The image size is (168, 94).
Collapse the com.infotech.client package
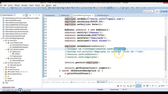[6, 43]
